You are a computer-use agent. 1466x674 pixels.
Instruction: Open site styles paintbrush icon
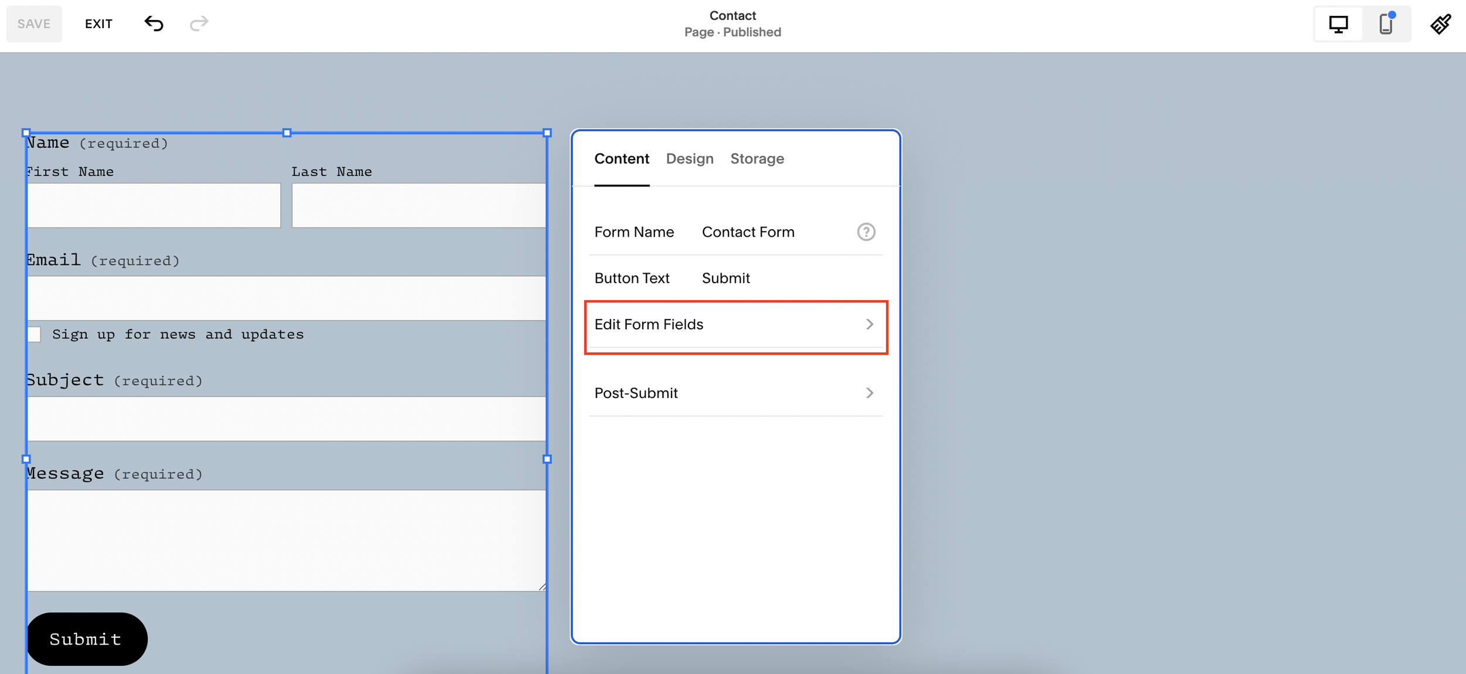click(1440, 24)
